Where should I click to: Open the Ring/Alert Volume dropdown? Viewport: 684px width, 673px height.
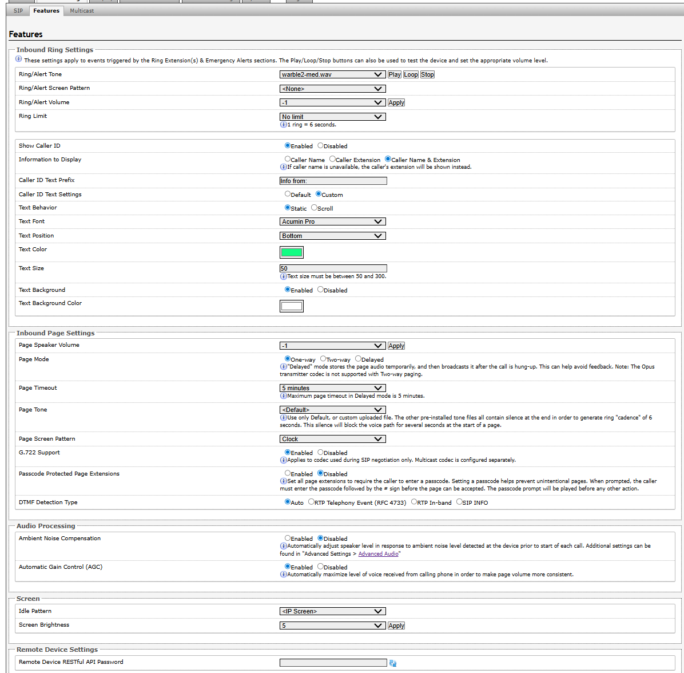[332, 102]
